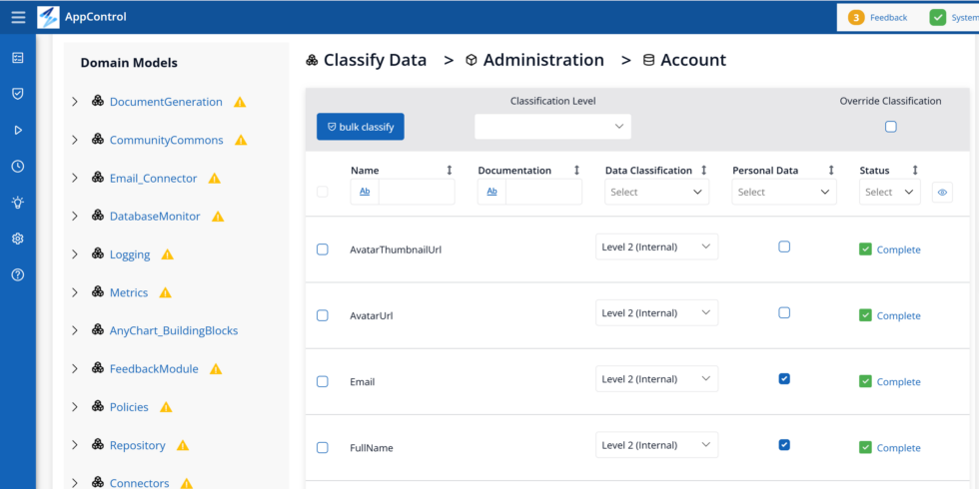The image size is (979, 489).
Task: Click the Email_Connector warning triangle icon
Action: 214,179
